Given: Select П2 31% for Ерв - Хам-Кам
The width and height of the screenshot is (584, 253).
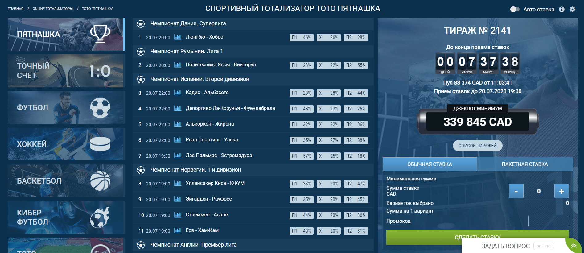Looking at the screenshot, I should (x=356, y=231).
